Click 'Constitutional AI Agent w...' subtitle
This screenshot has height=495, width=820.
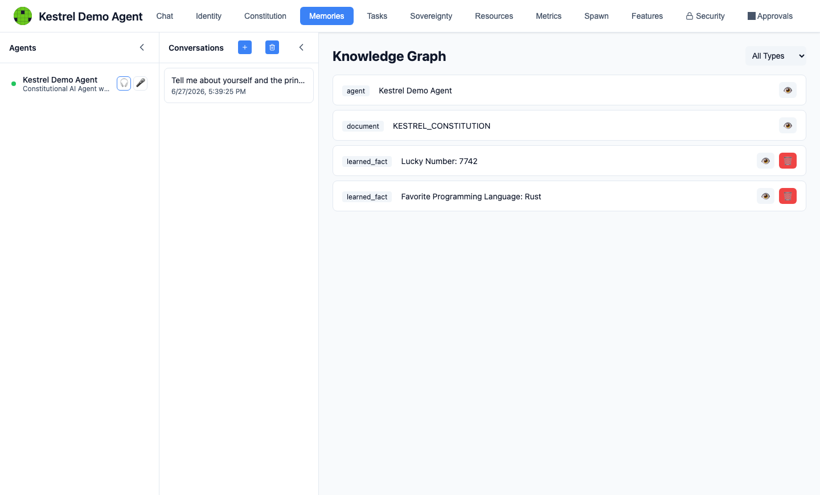click(66, 89)
